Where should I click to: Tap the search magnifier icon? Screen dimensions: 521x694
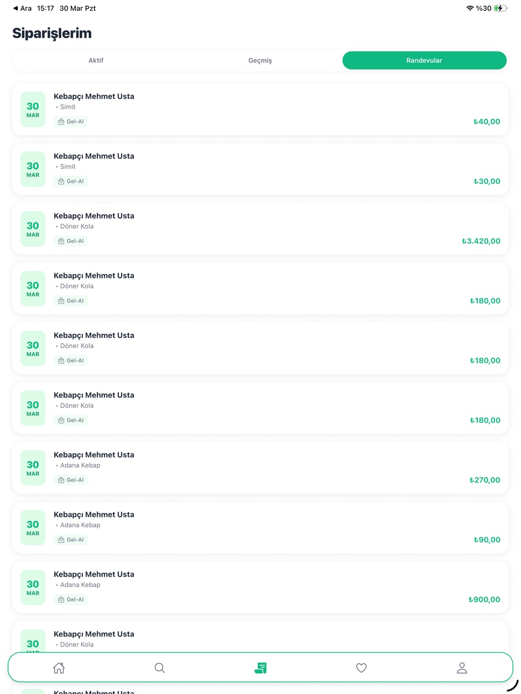point(160,668)
